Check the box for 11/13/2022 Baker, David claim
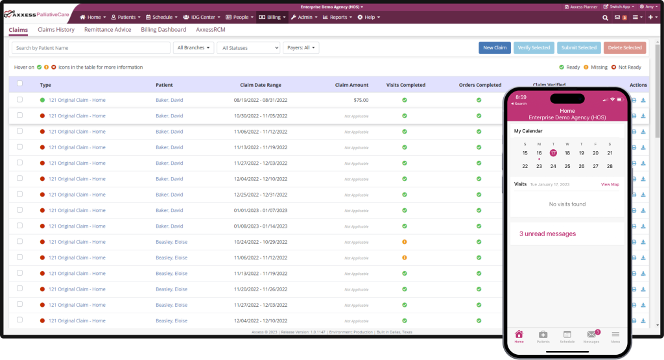The height and width of the screenshot is (360, 664). click(19, 147)
